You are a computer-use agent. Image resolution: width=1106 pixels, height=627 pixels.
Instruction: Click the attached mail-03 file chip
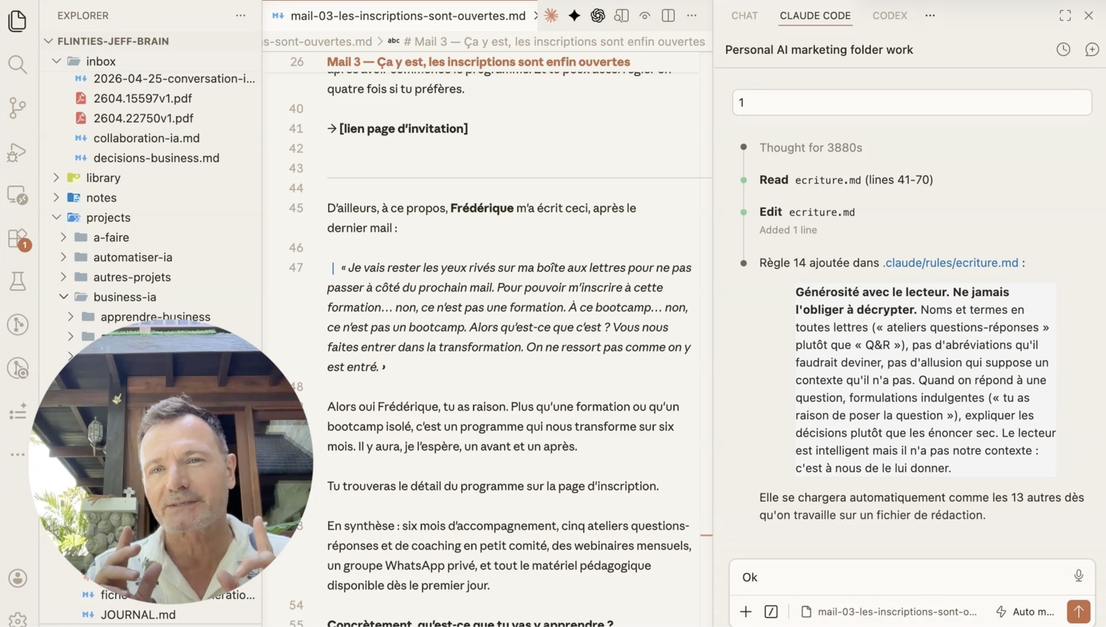(889, 611)
